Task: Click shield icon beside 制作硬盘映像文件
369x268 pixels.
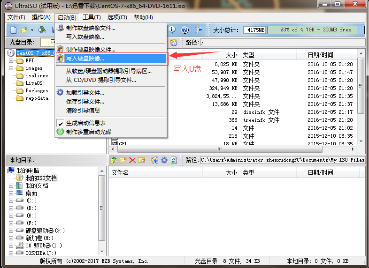Action: pyautogui.click(x=60, y=49)
